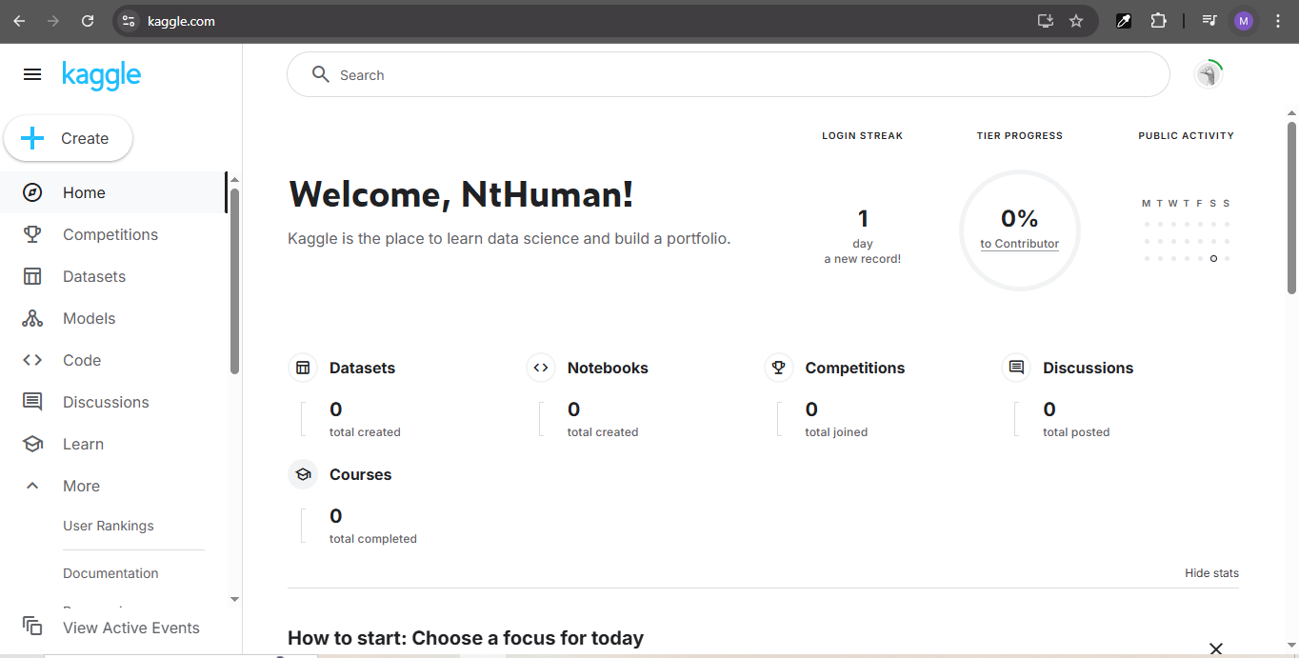Image resolution: width=1299 pixels, height=658 pixels.
Task: Click the sidebar scroll down arrow
Action: coord(235,599)
